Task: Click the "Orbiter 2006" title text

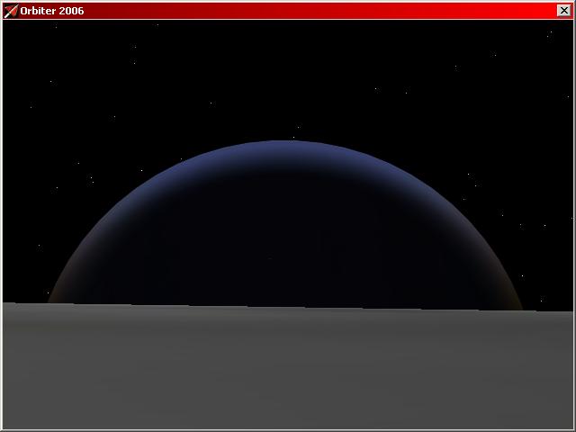Action: pyautogui.click(x=51, y=11)
